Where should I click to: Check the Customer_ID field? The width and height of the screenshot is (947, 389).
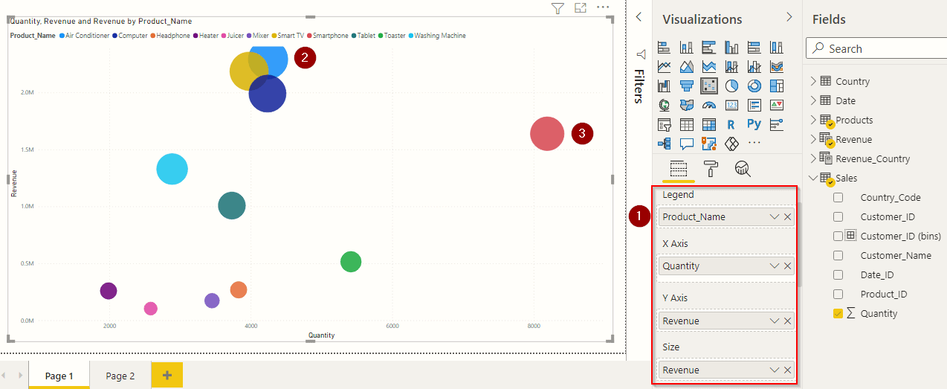(838, 216)
